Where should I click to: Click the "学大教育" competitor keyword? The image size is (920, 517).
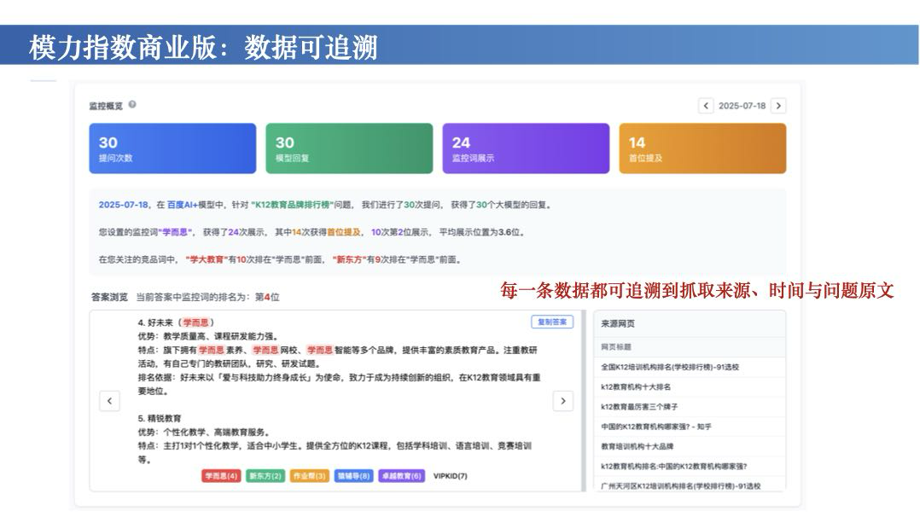click(x=205, y=259)
